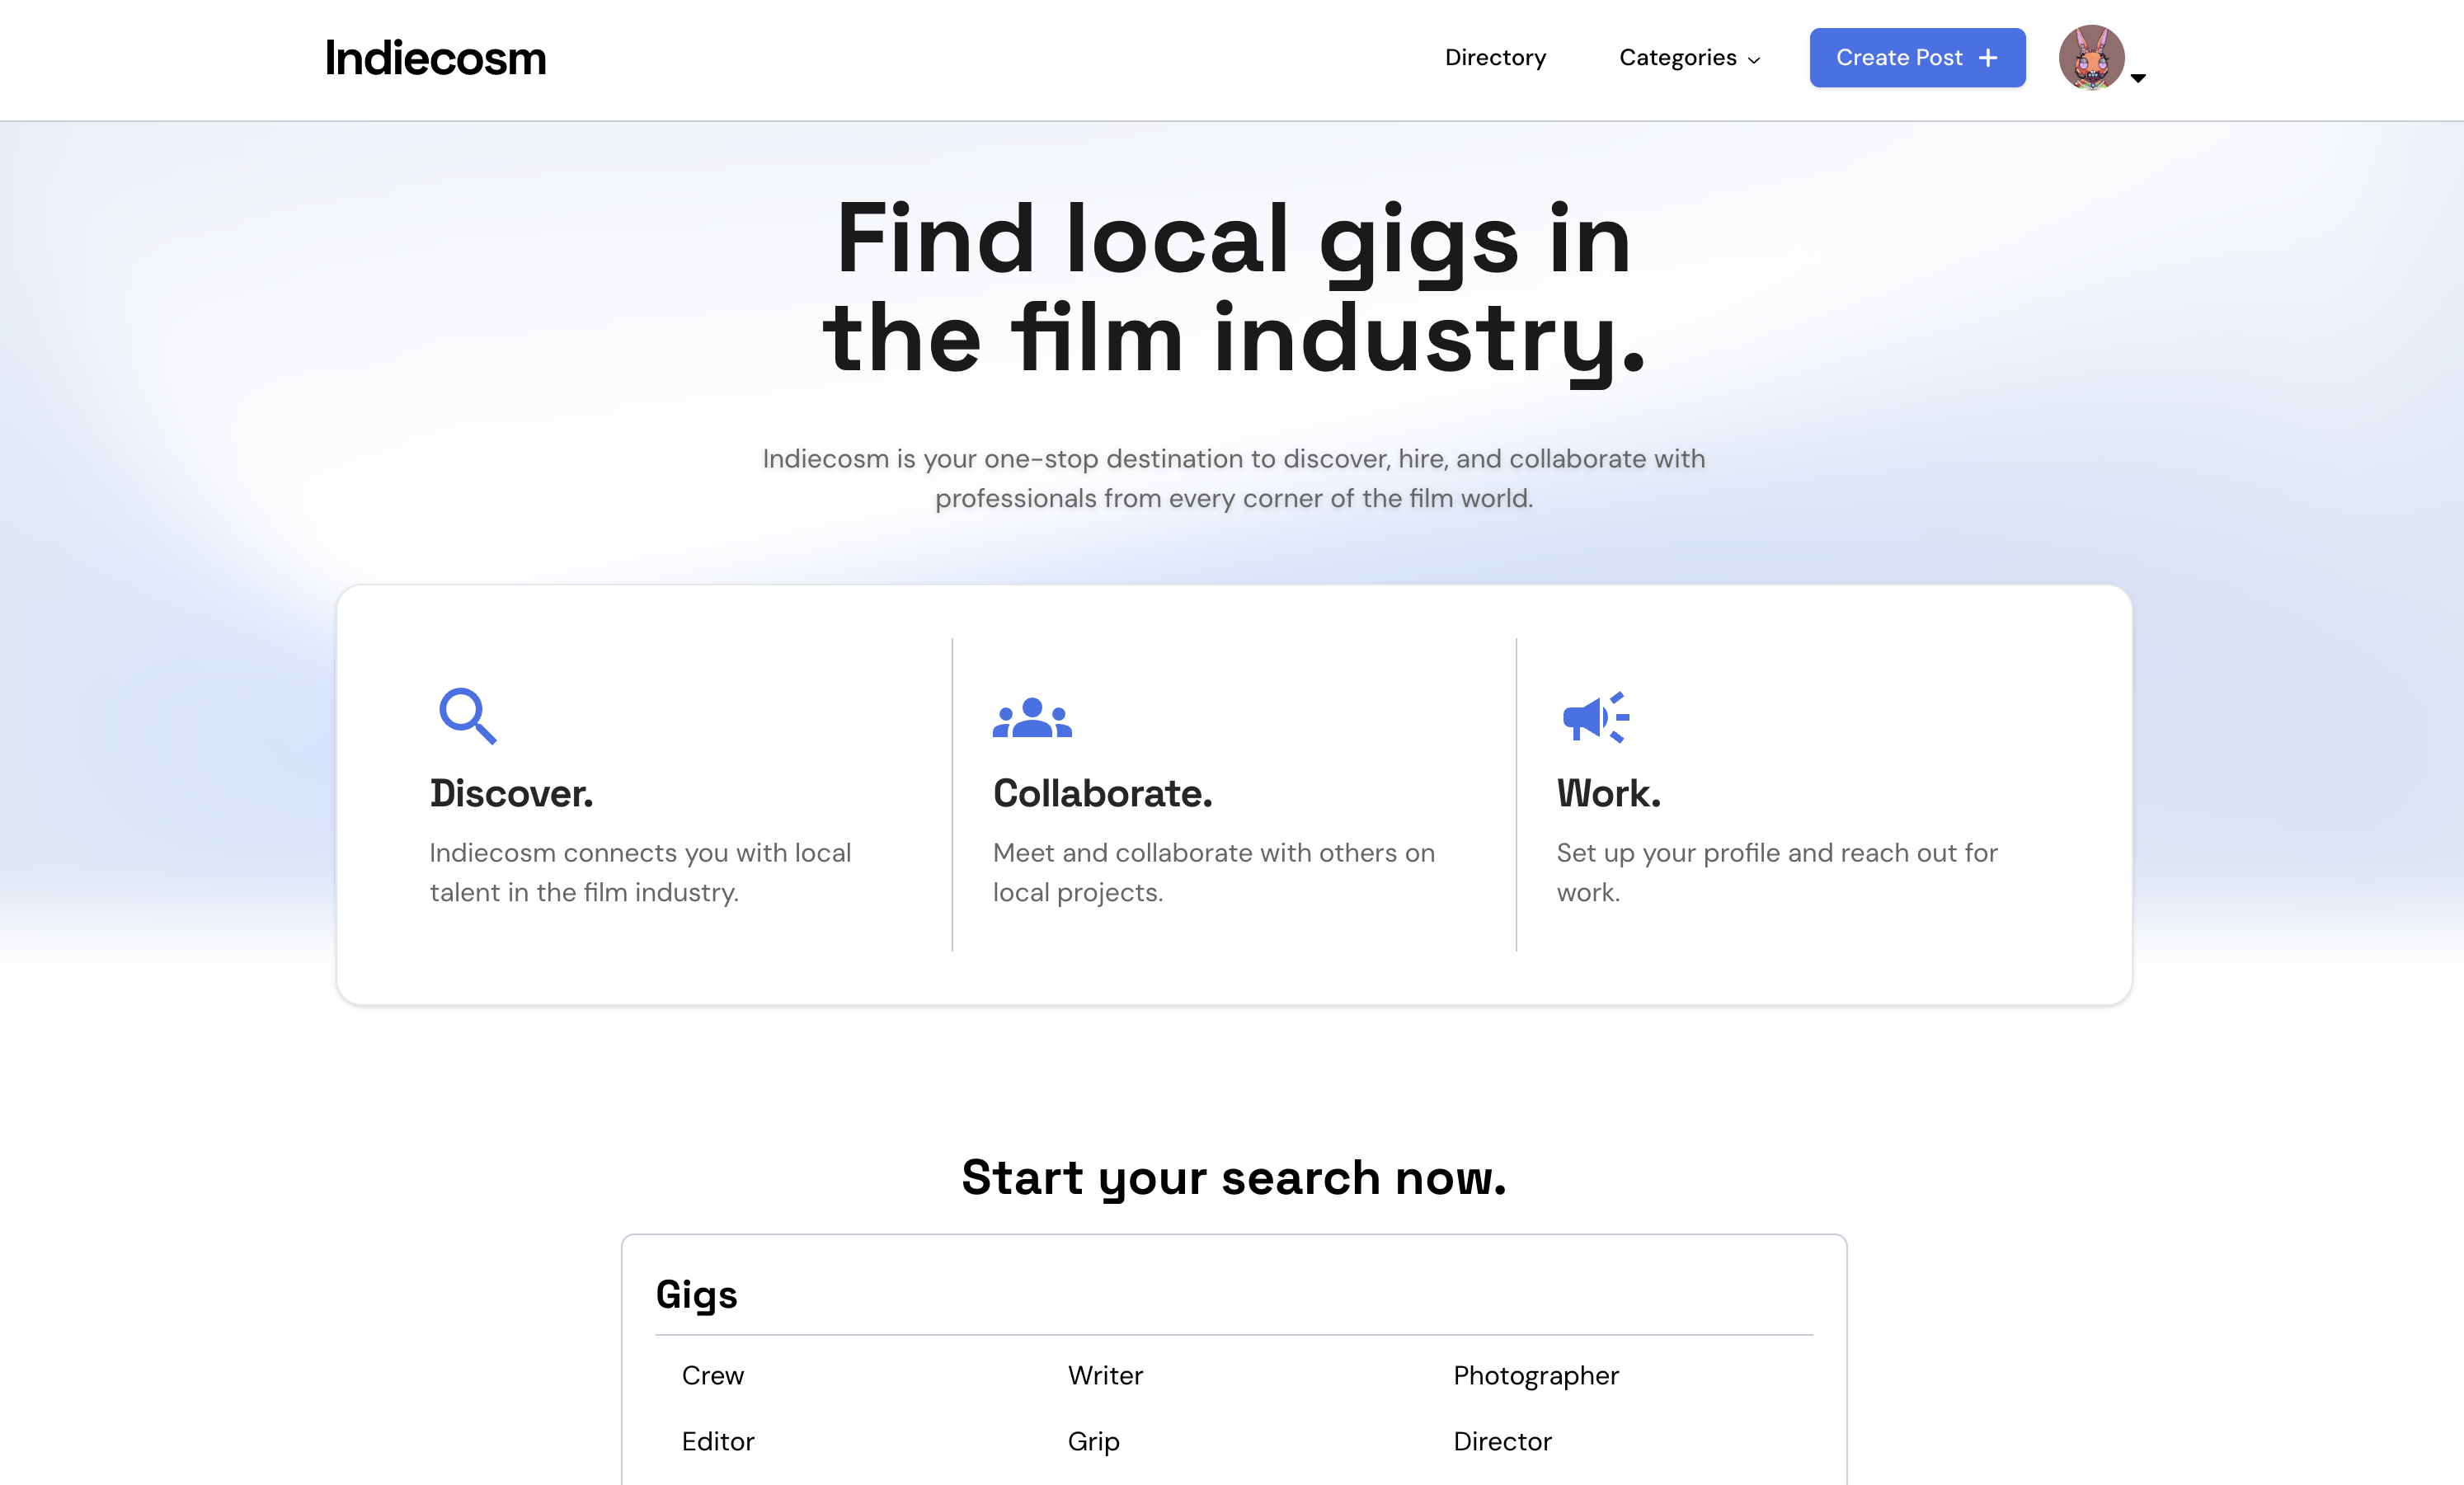Image resolution: width=2464 pixels, height=1485 pixels.
Task: View Director gig listings
Action: (1501, 1441)
